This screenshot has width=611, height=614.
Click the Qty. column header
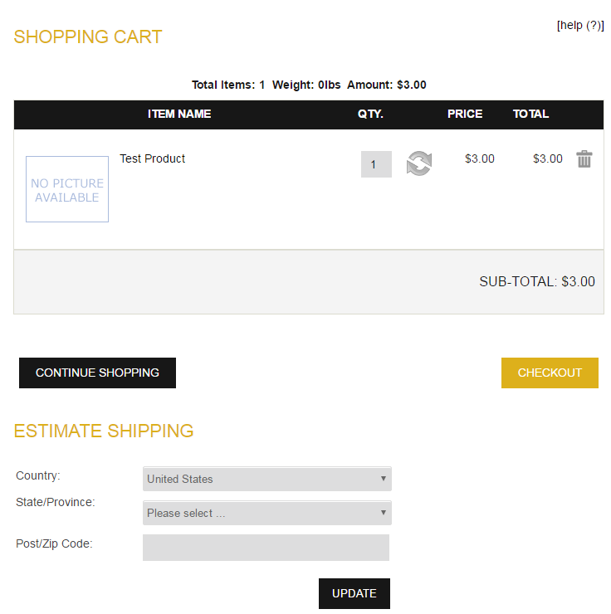point(370,114)
